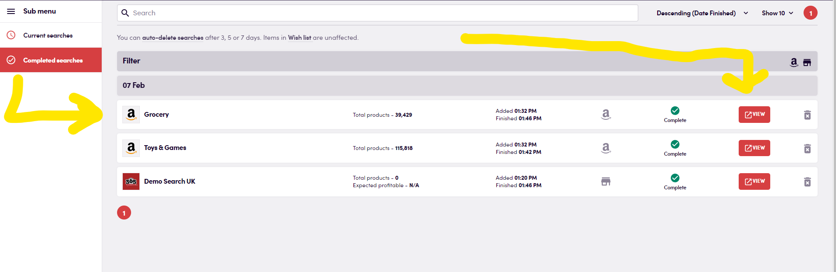Delete the Toys & Games search

click(807, 149)
